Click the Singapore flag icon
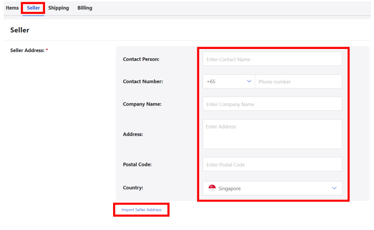 [212, 188]
